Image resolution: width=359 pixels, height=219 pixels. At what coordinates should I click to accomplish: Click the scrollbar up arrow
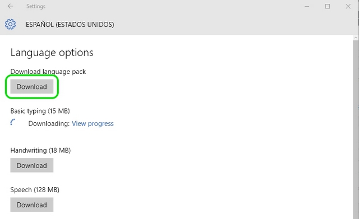356,38
